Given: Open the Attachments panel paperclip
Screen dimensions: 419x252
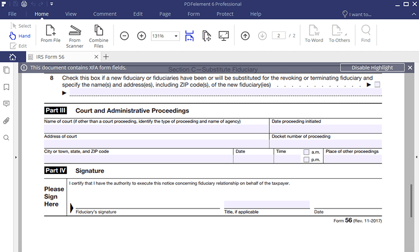Looking at the screenshot, I should click(x=6, y=121).
